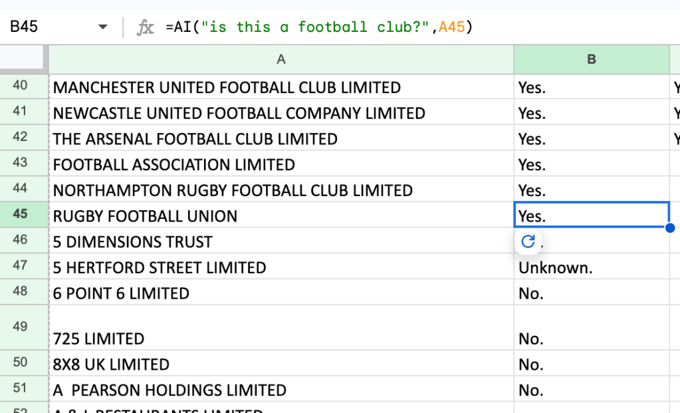Click the refresh icon below cell B45
This screenshot has width=680, height=413.
tap(528, 241)
